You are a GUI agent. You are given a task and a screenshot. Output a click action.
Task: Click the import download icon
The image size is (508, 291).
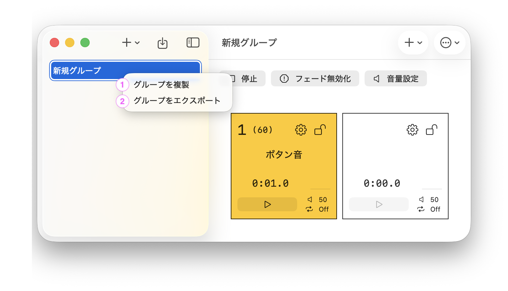pos(162,43)
